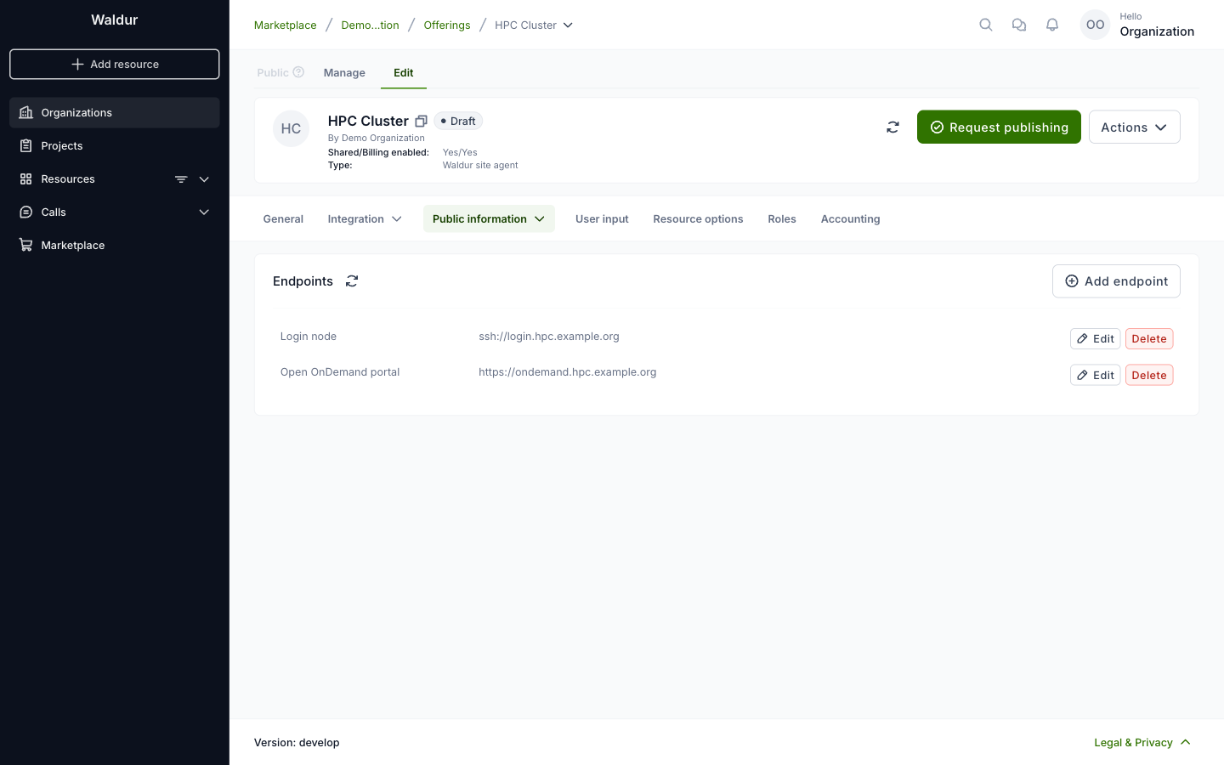Click the Public help question icon

(298, 72)
